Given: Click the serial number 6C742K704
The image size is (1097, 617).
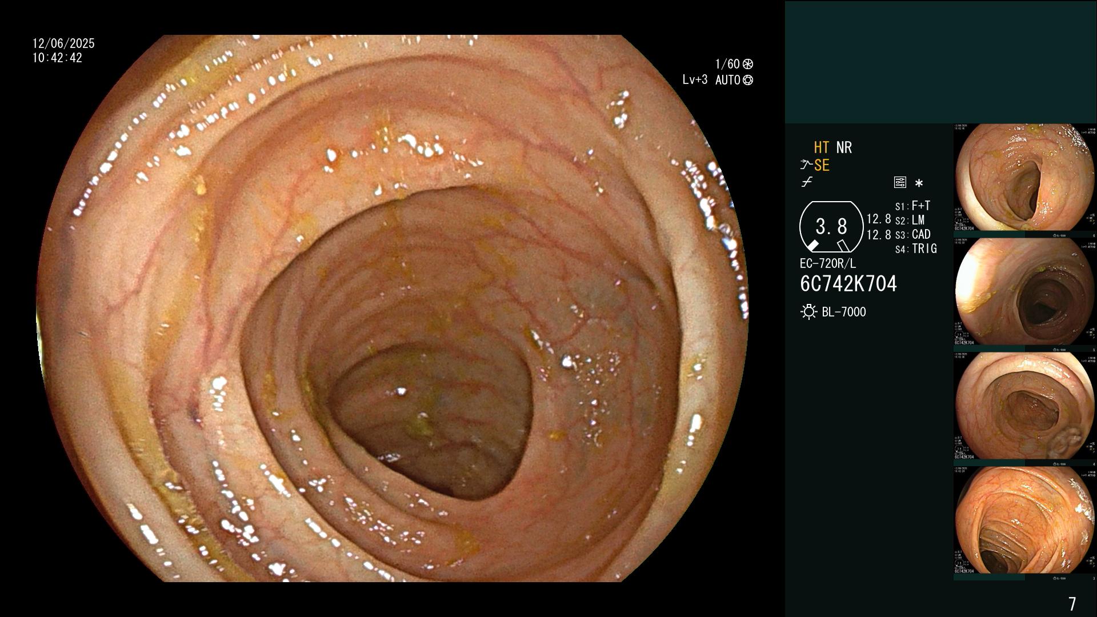Looking at the screenshot, I should [x=848, y=284].
